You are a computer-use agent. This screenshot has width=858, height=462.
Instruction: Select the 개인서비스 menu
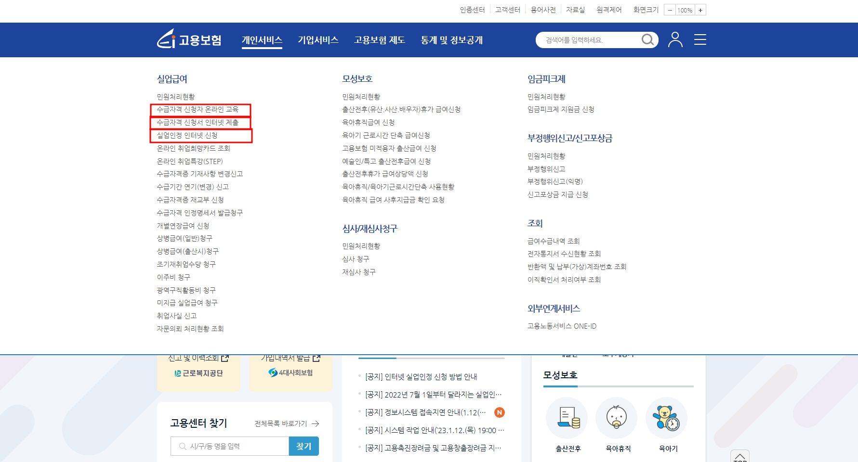262,40
